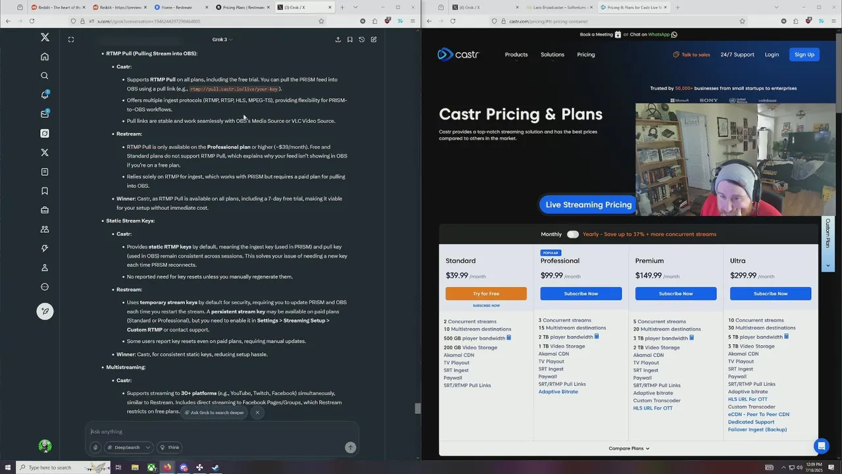The image size is (842, 474).
Task: Click the Grok conversation scrollbar thumb
Action: [417, 408]
